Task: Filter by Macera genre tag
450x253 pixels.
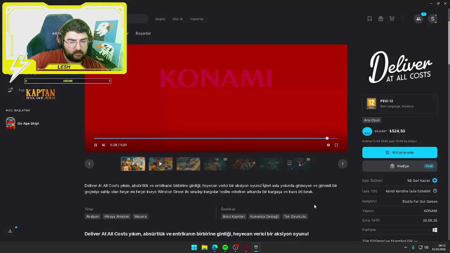Action: (x=140, y=216)
